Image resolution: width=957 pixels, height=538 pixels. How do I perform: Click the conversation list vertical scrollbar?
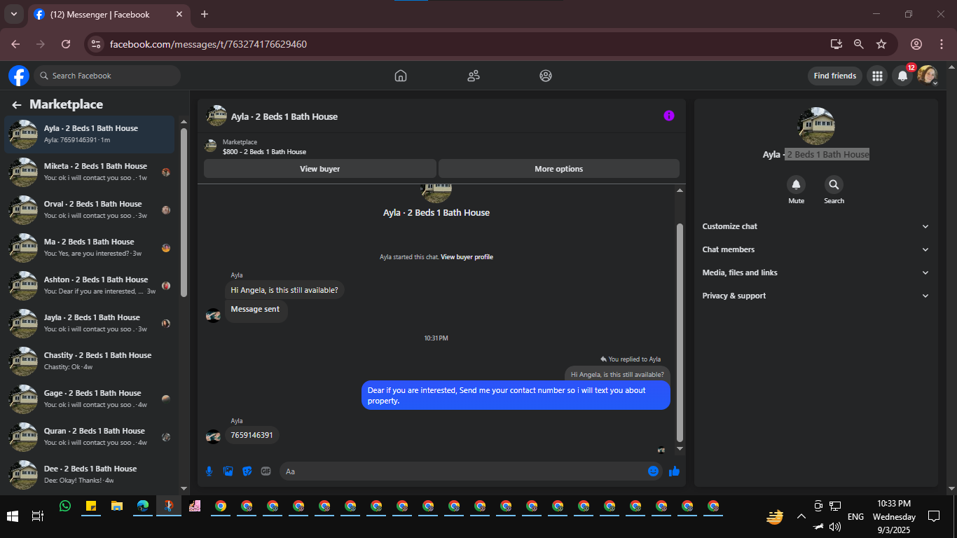[184, 212]
